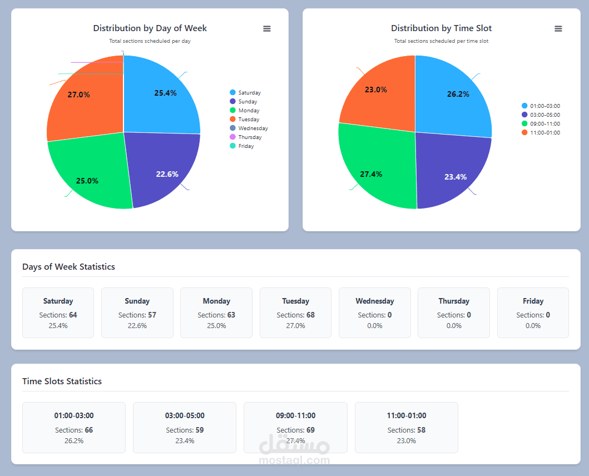589x476 pixels.
Task: Open the Day of Week chart hamburger menu
Action: click(267, 29)
